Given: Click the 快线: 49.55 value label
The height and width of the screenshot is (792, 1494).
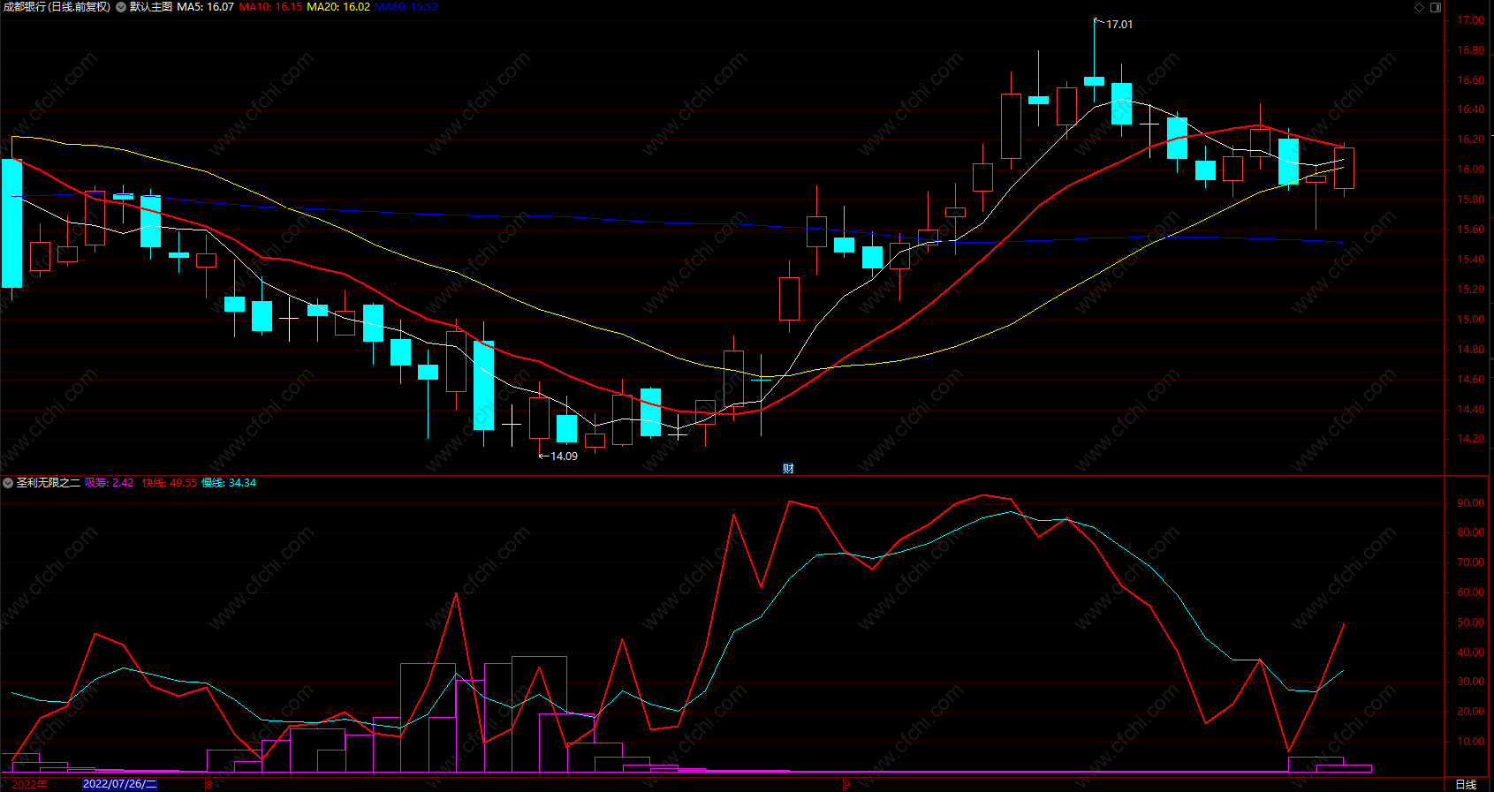Looking at the screenshot, I should click(x=170, y=483).
